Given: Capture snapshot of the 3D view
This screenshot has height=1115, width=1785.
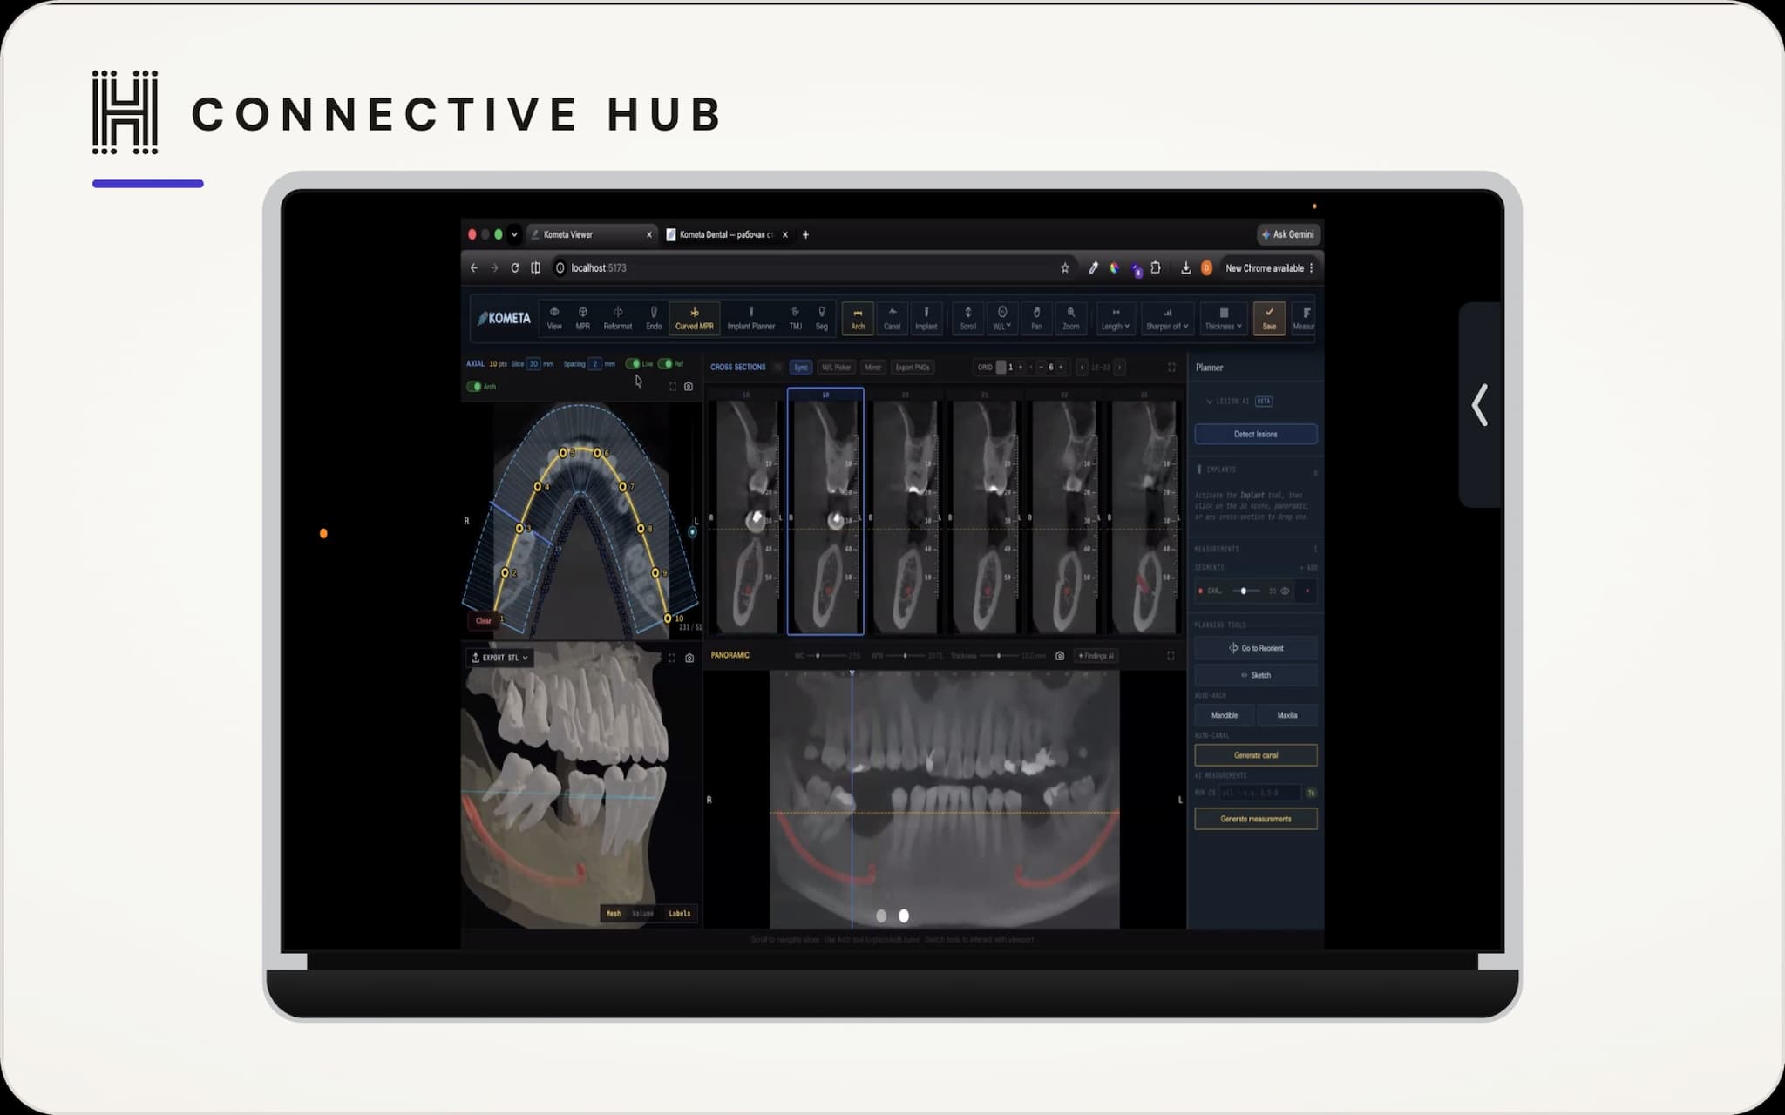Looking at the screenshot, I should [689, 658].
